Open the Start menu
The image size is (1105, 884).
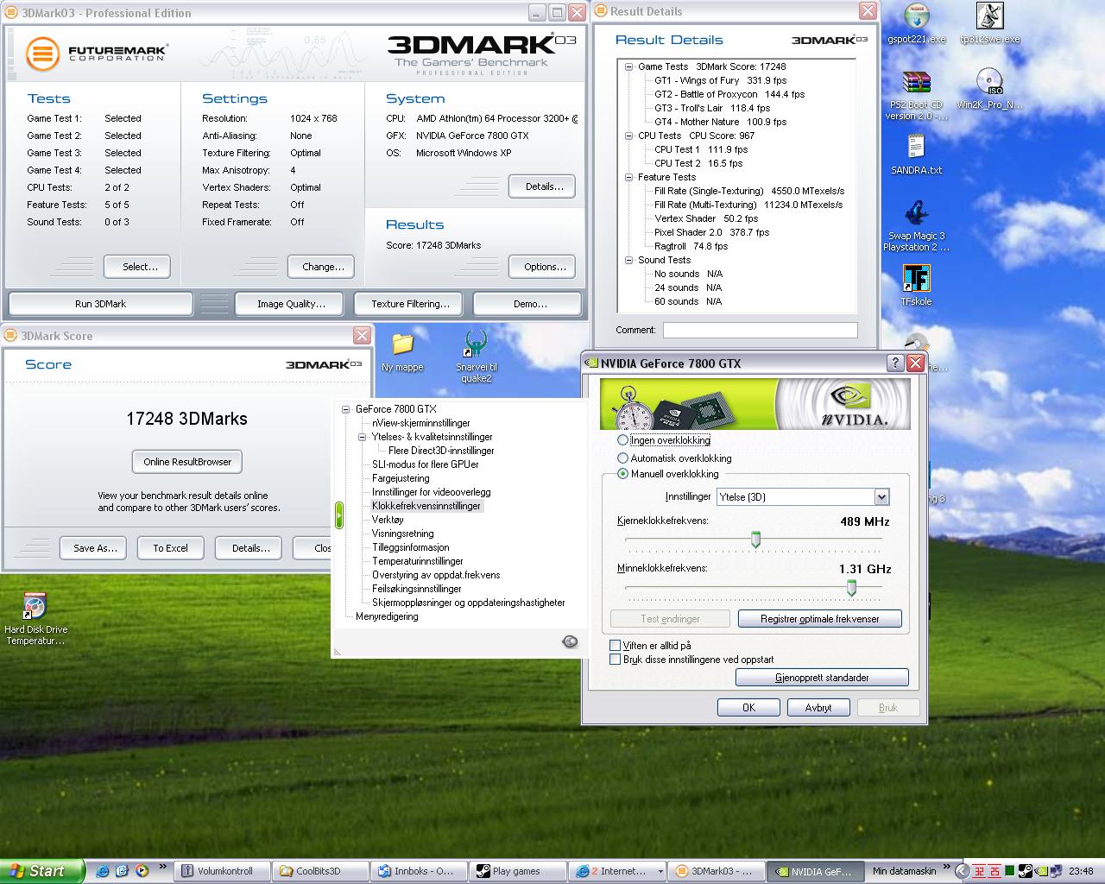coord(41,871)
